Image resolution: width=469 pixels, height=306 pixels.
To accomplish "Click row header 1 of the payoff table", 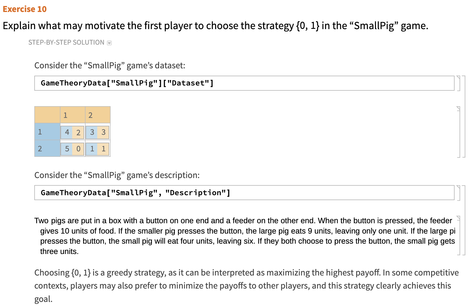I will click(x=40, y=132).
